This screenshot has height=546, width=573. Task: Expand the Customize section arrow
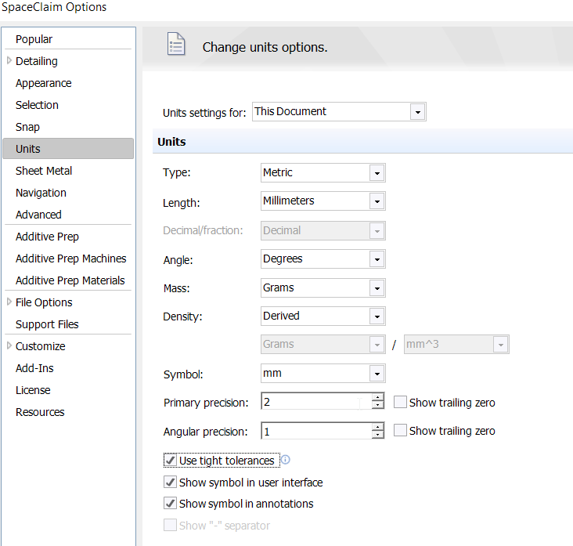pyautogui.click(x=9, y=346)
